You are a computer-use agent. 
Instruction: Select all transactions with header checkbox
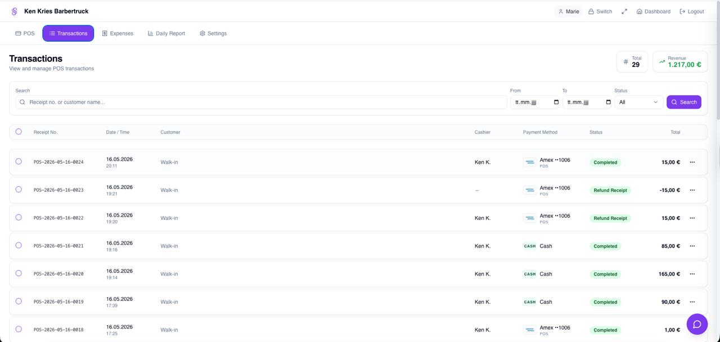click(19, 132)
